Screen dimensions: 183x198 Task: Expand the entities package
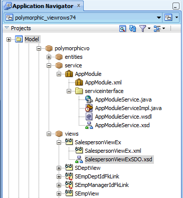(x=49, y=57)
